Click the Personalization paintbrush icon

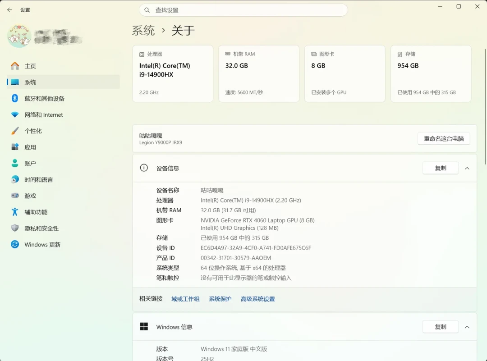[14, 131]
